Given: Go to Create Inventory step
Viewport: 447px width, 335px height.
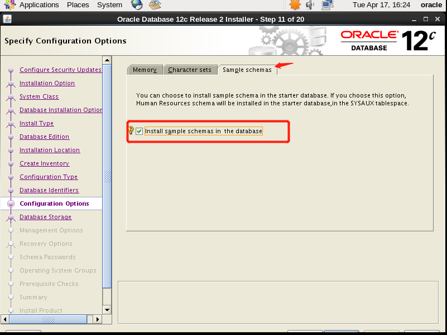Looking at the screenshot, I should (45, 163).
